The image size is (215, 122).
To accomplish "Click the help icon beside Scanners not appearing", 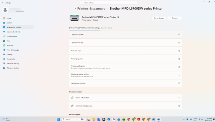I will coord(72,106).
